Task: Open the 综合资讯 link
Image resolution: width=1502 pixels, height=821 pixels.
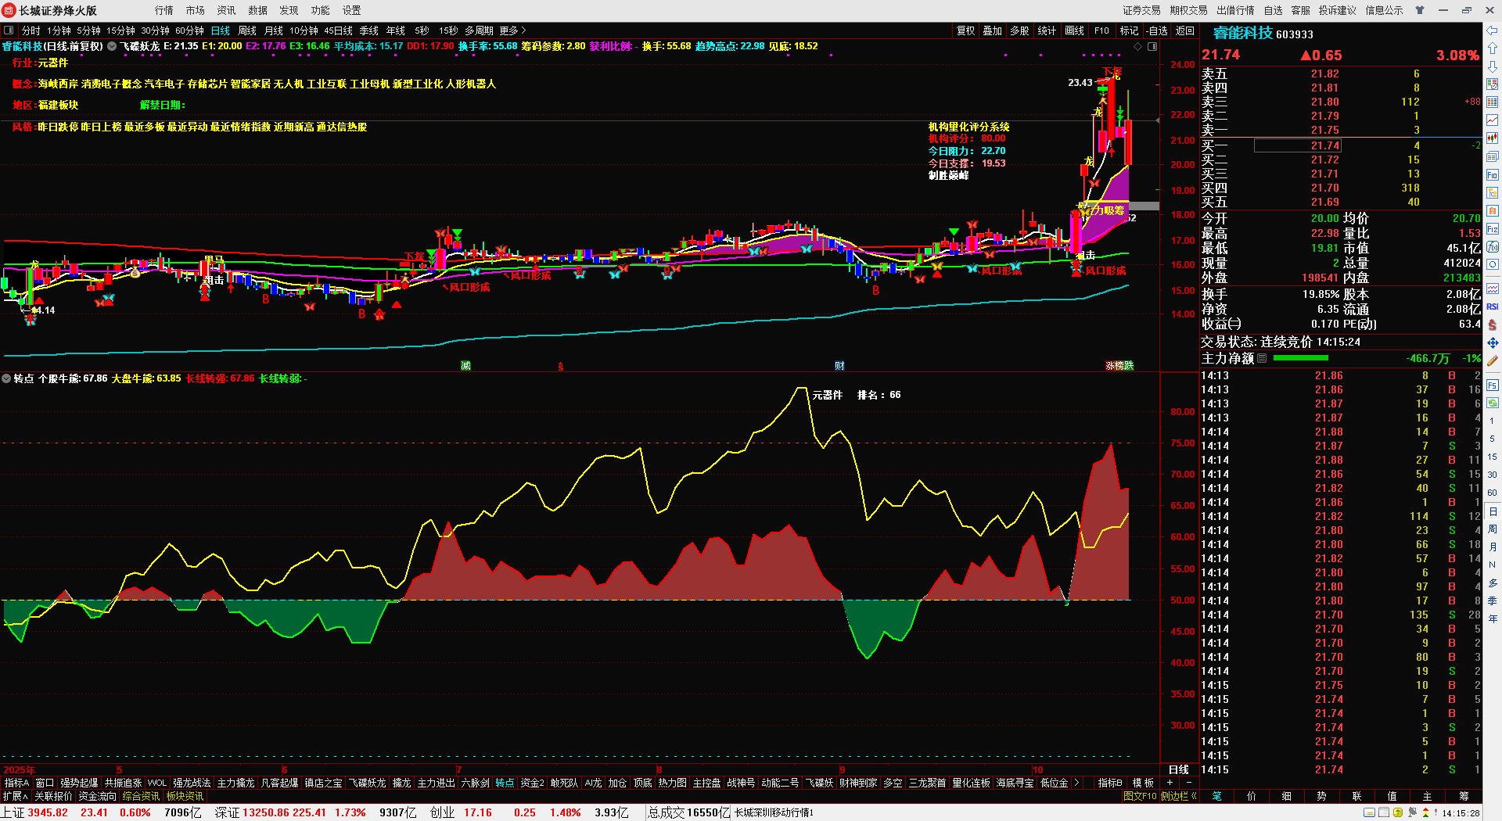Action: pos(141,796)
